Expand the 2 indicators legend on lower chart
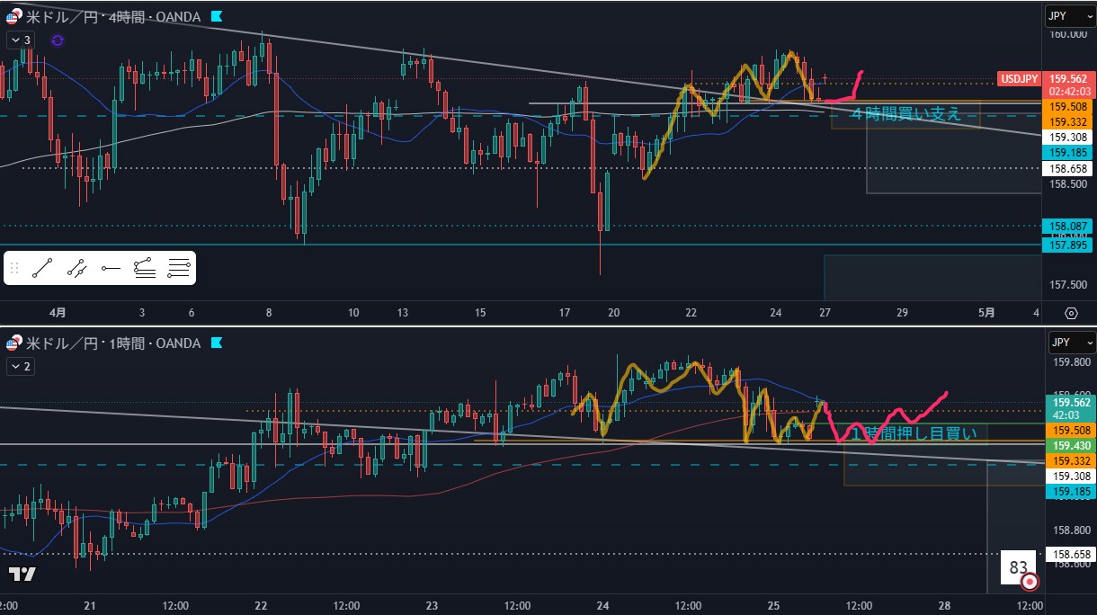Image resolution: width=1097 pixels, height=615 pixels. pos(21,366)
